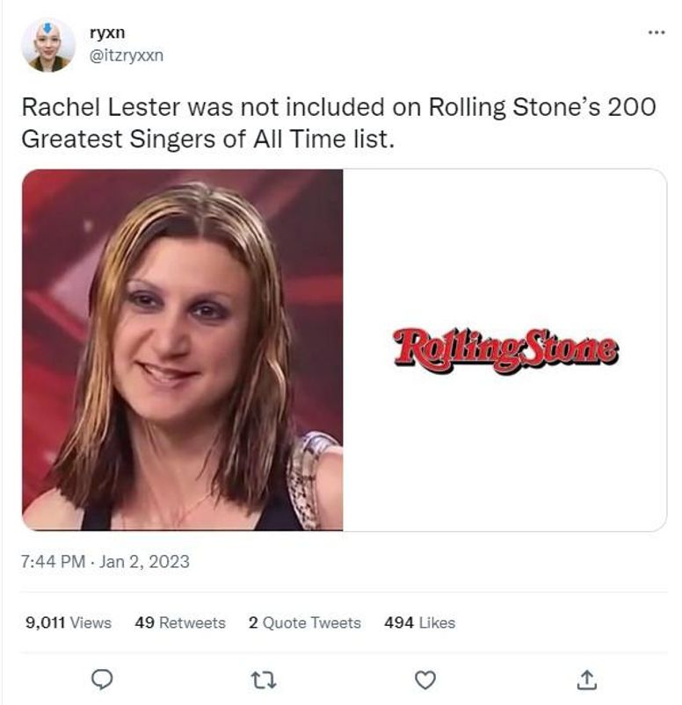682x705 pixels.
Task: Open the 9,011 Views analytics
Action: point(69,622)
